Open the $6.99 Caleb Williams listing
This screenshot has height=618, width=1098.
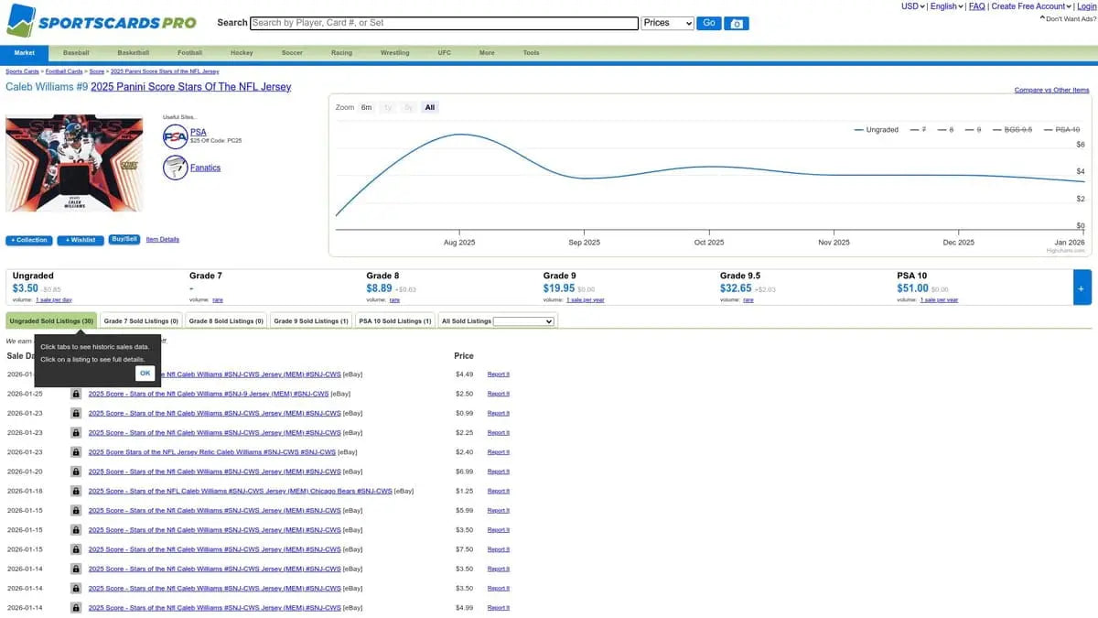click(215, 472)
